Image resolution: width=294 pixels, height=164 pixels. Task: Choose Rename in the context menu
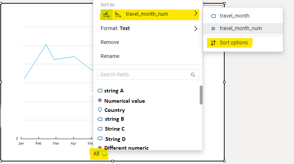tap(110, 56)
